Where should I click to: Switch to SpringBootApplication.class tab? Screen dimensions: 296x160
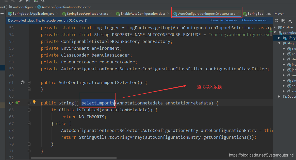point(87,14)
